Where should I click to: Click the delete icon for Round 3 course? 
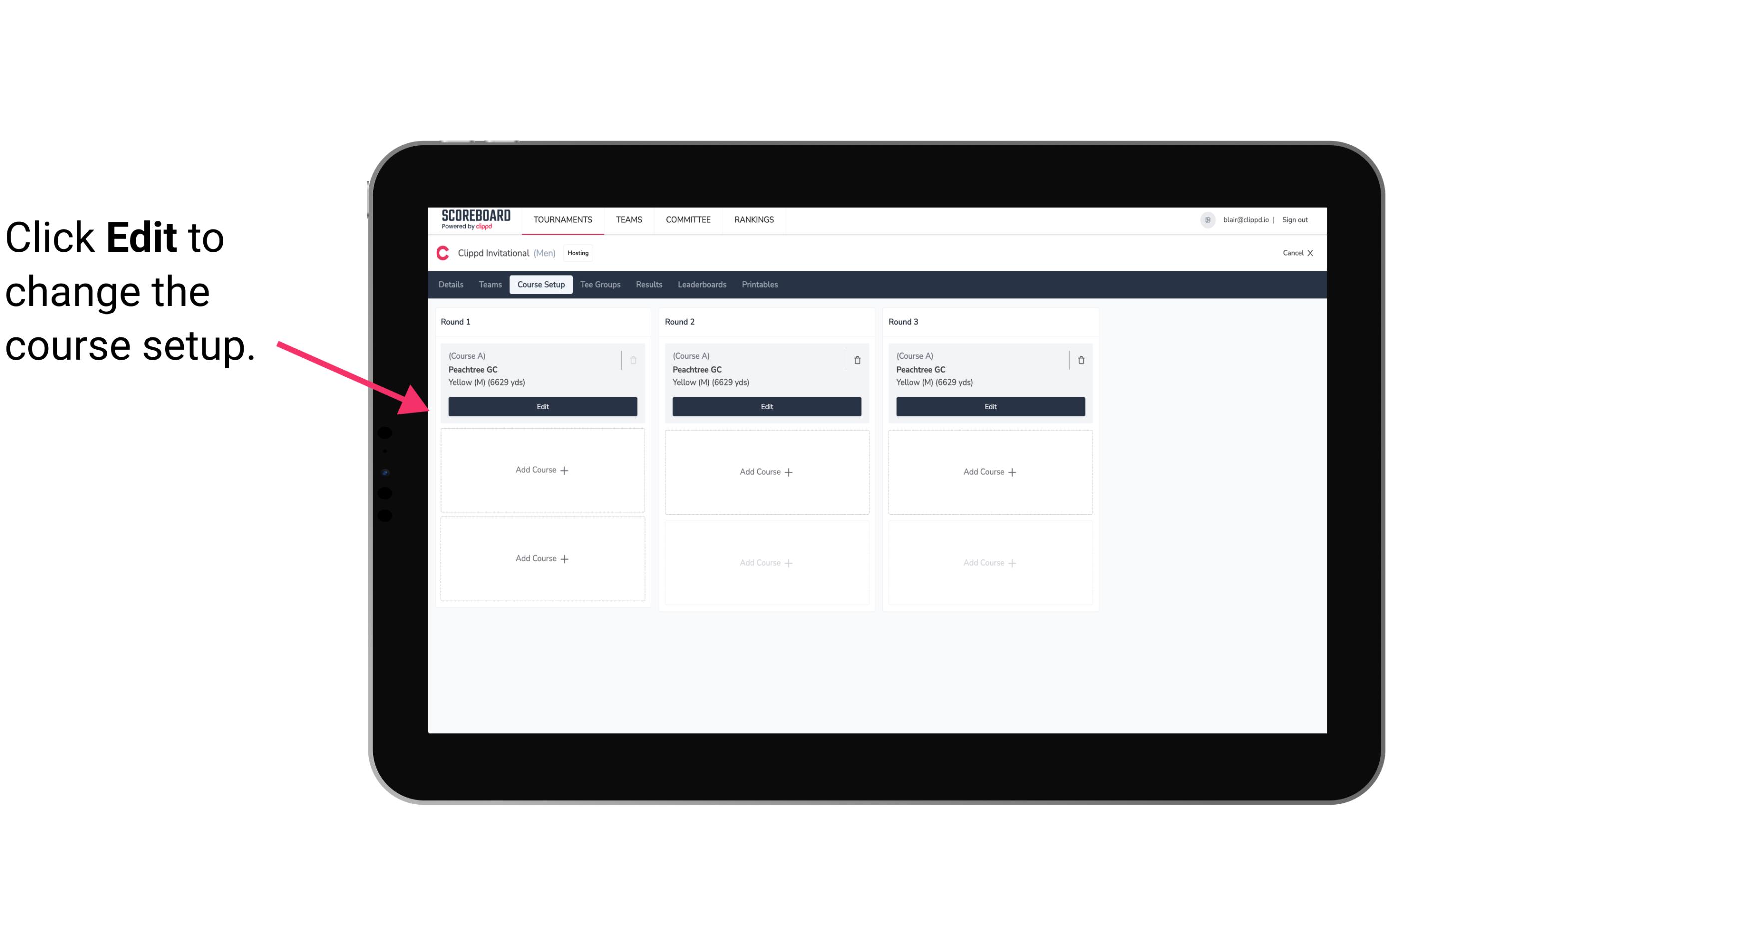tap(1081, 360)
